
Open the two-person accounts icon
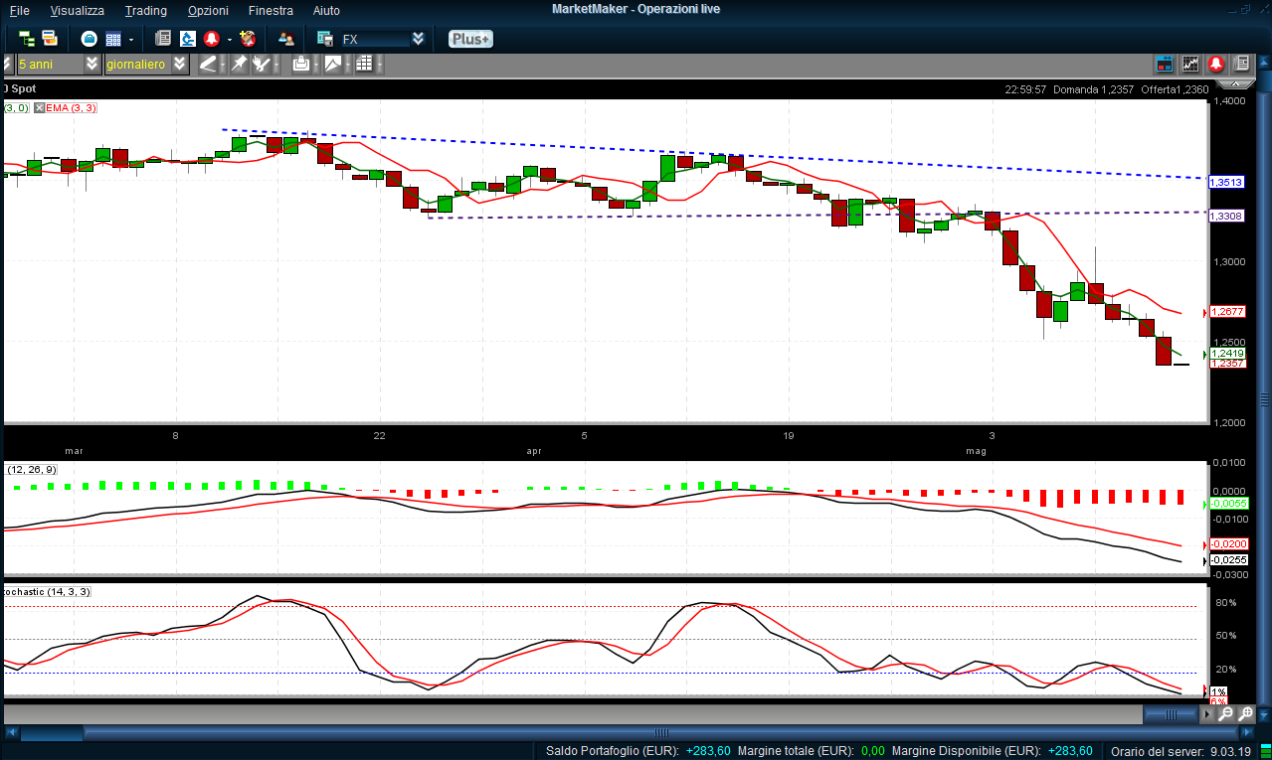(x=286, y=39)
